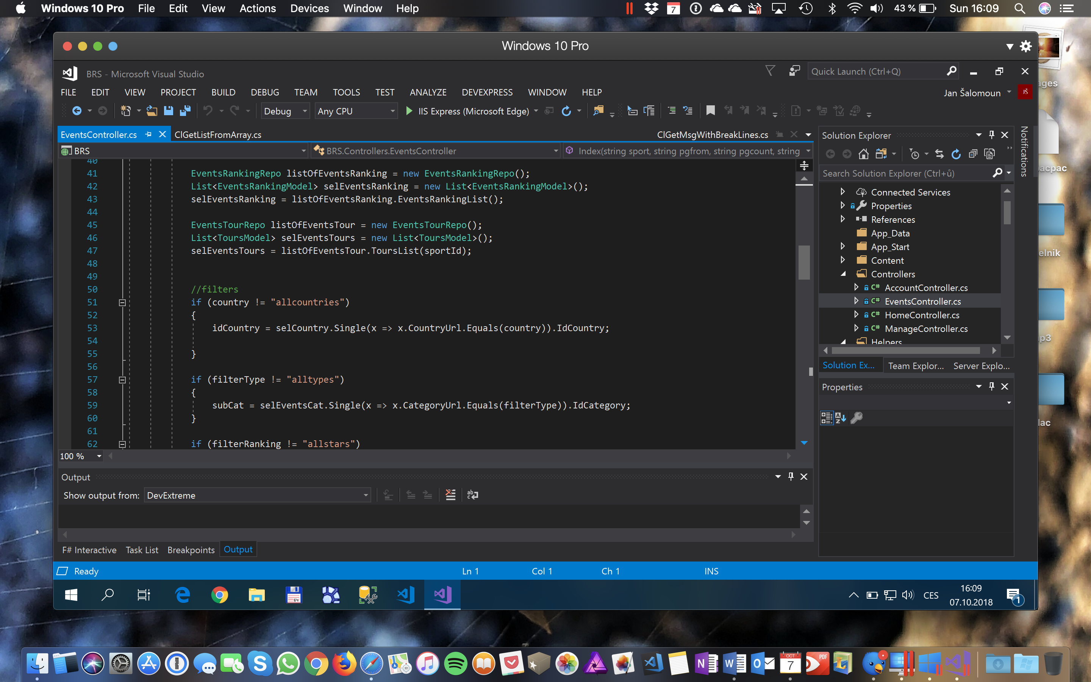This screenshot has height=682, width=1091.
Task: Open the Team Explorer panel tab
Action: pyautogui.click(x=915, y=366)
